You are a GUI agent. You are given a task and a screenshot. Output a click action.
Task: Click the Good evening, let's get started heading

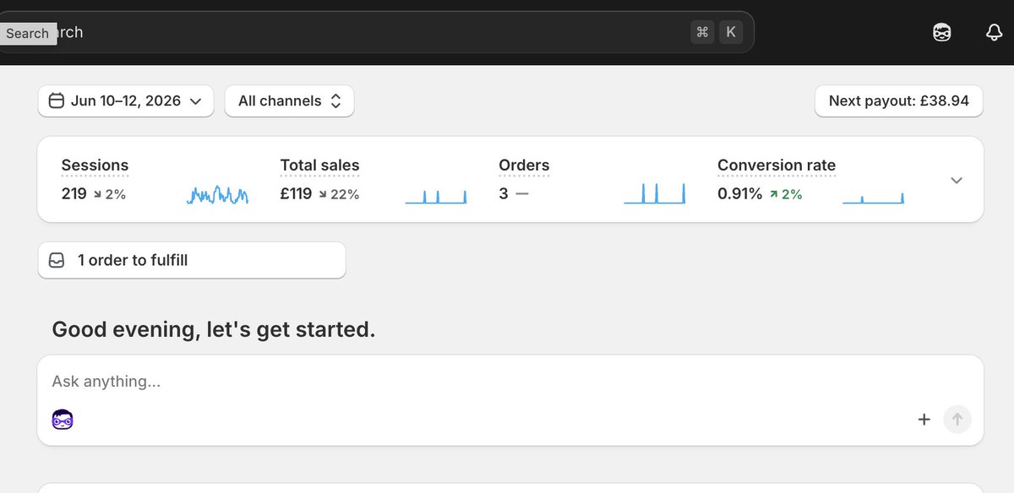click(214, 329)
